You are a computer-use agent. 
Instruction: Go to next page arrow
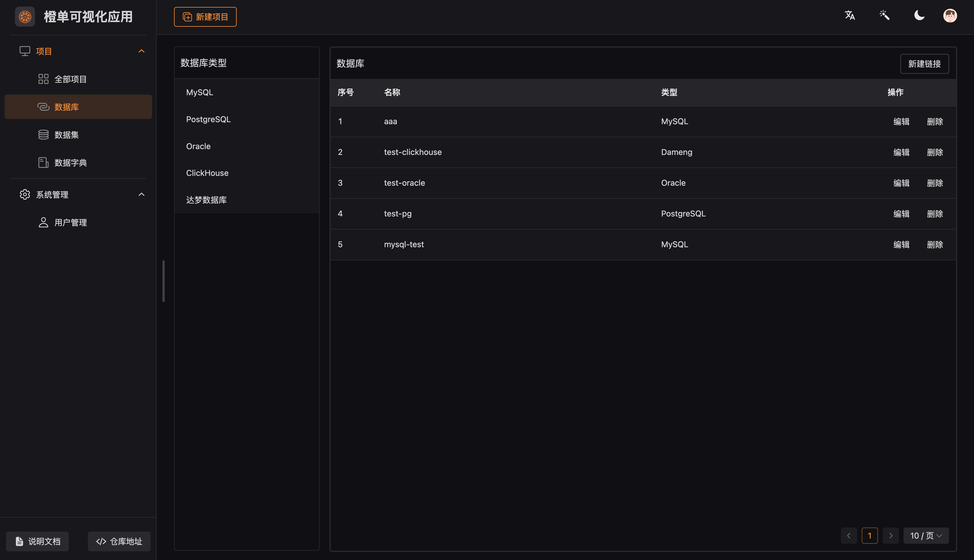[x=890, y=535]
